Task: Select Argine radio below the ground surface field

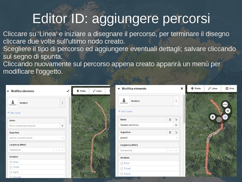Action: click(x=122, y=174)
